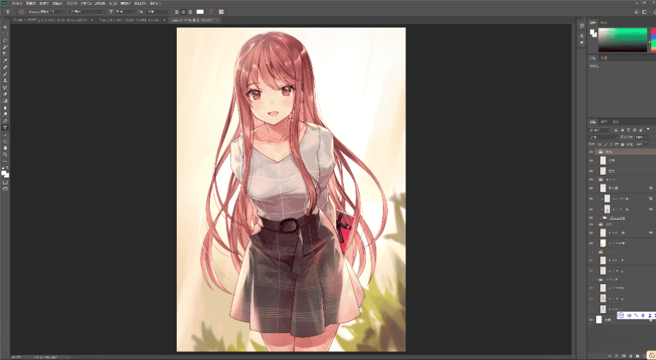Switch to the Paths tab in Layers panel
656x360 pixels.
(615, 122)
